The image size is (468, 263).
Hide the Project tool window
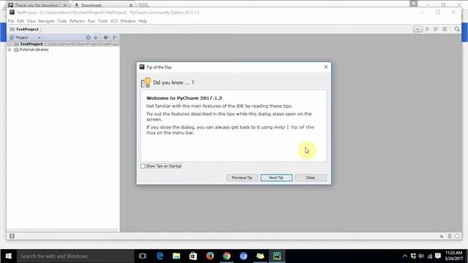point(116,37)
